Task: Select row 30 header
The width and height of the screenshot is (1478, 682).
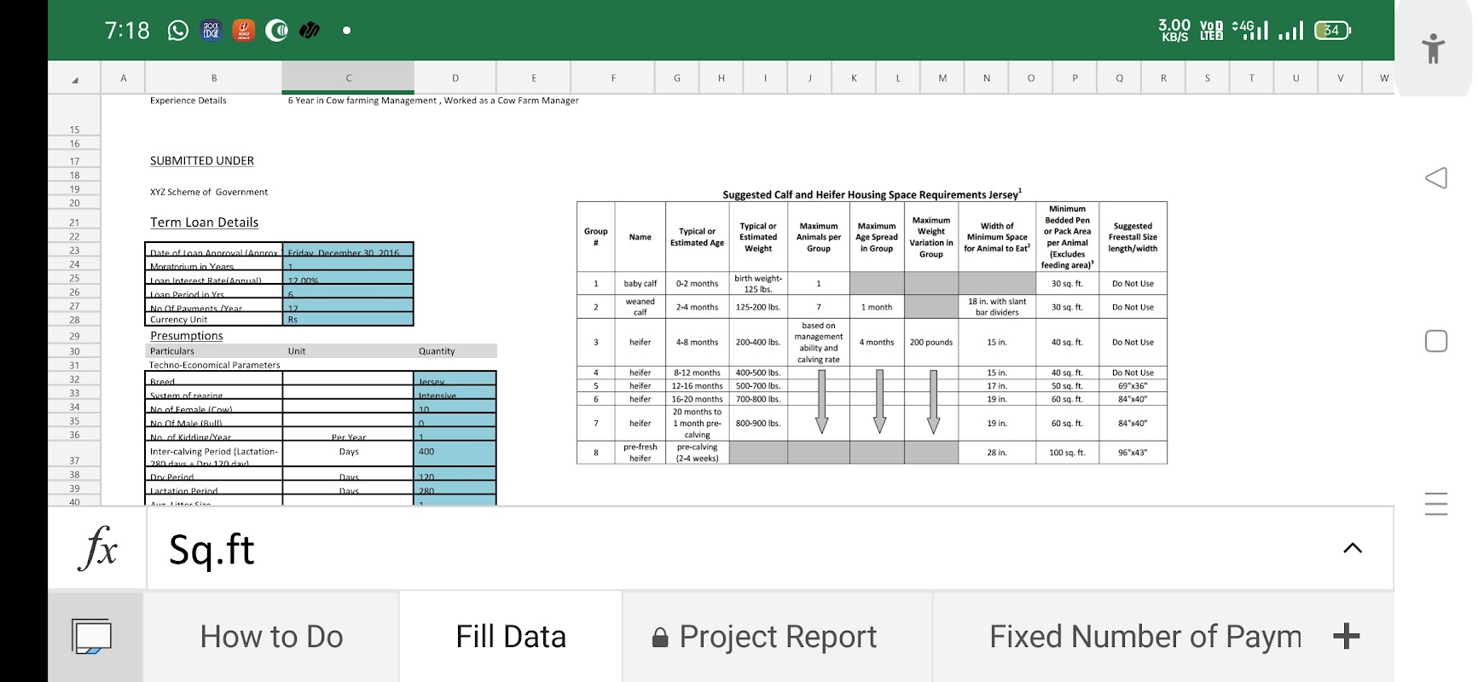Action: click(x=75, y=351)
